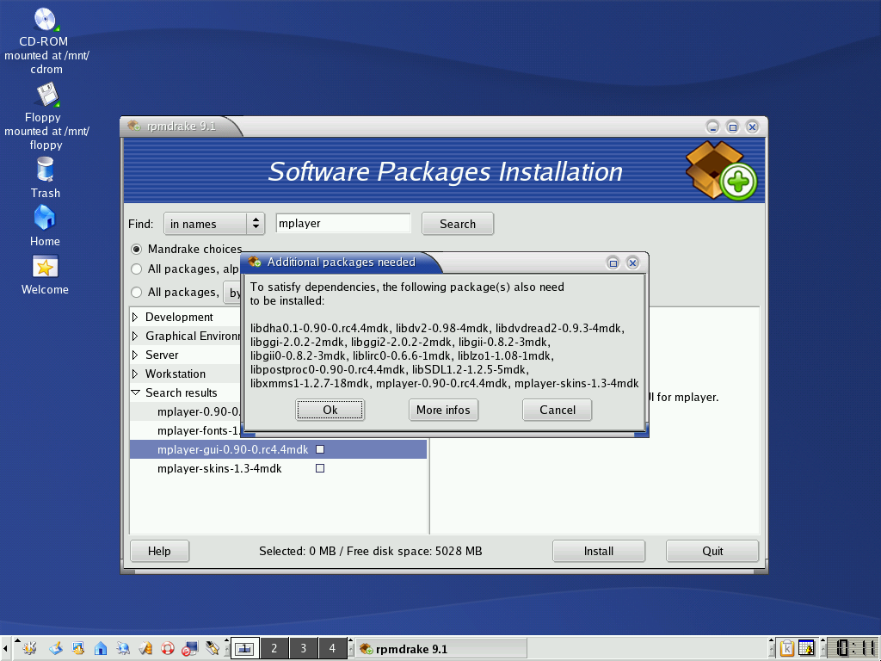Open the pencil-and-coins panel launcher

click(145, 649)
